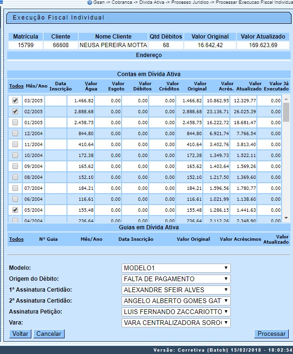Expand the Origem do Débito dropdown

coord(176,279)
